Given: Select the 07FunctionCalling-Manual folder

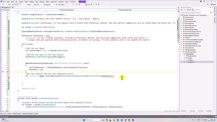Looking at the screenshot, I should coord(193,32).
